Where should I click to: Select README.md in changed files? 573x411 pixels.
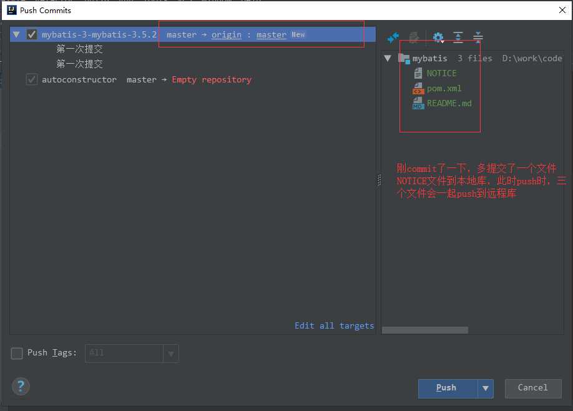pos(449,104)
